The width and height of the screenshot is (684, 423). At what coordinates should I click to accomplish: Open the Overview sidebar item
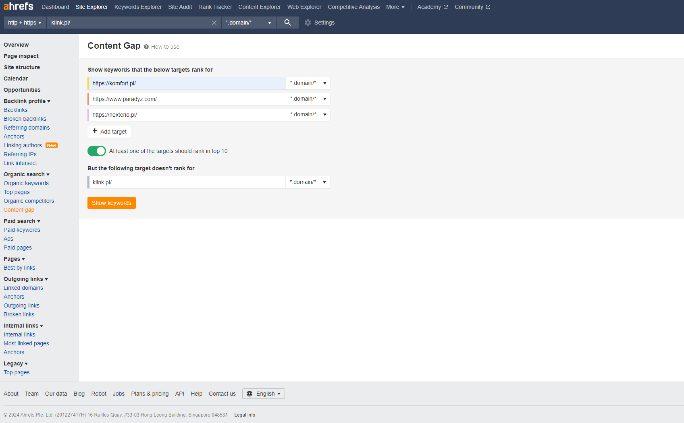pos(16,45)
